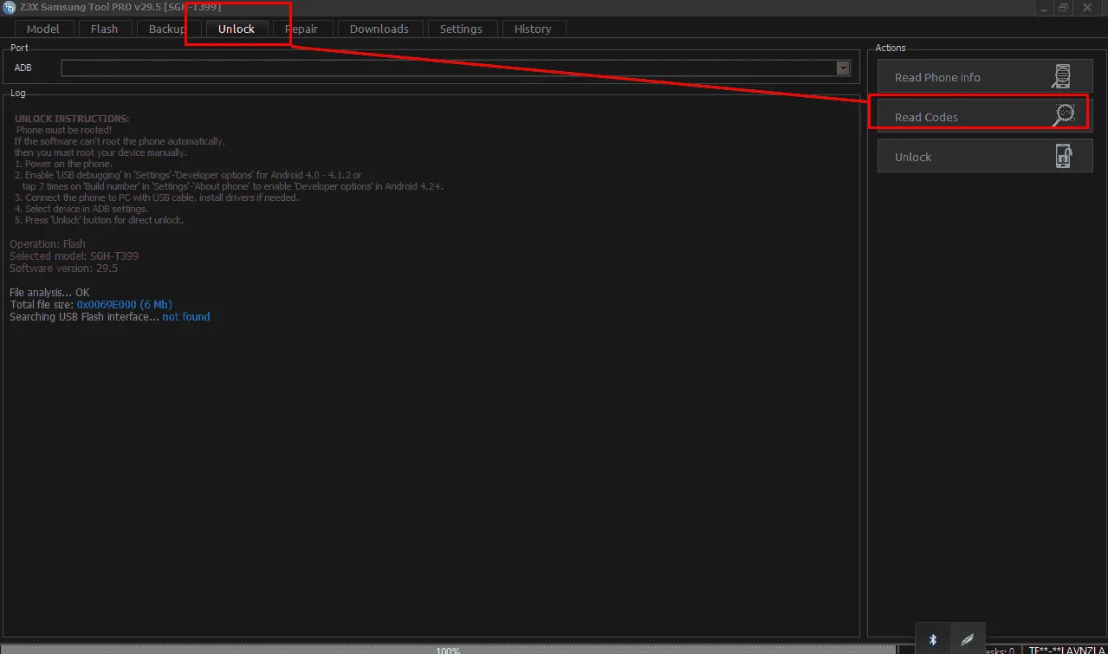
Task: Click the 100% progress bar at bottom
Action: pyautogui.click(x=448, y=649)
